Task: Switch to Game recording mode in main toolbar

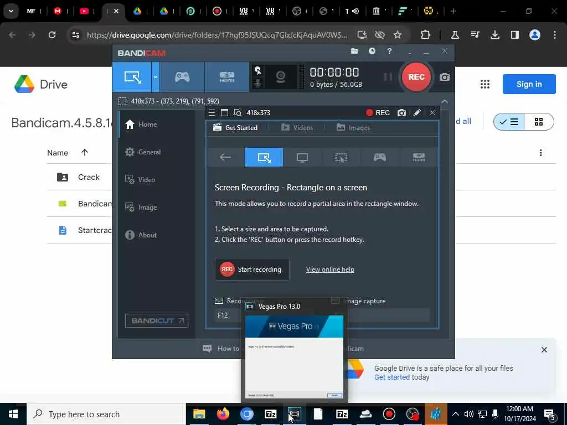Action: click(x=182, y=76)
